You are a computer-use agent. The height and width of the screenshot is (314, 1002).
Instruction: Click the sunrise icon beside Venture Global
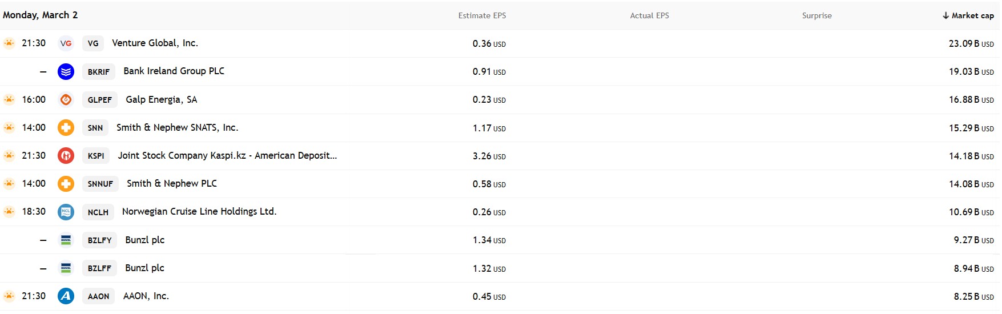9,43
